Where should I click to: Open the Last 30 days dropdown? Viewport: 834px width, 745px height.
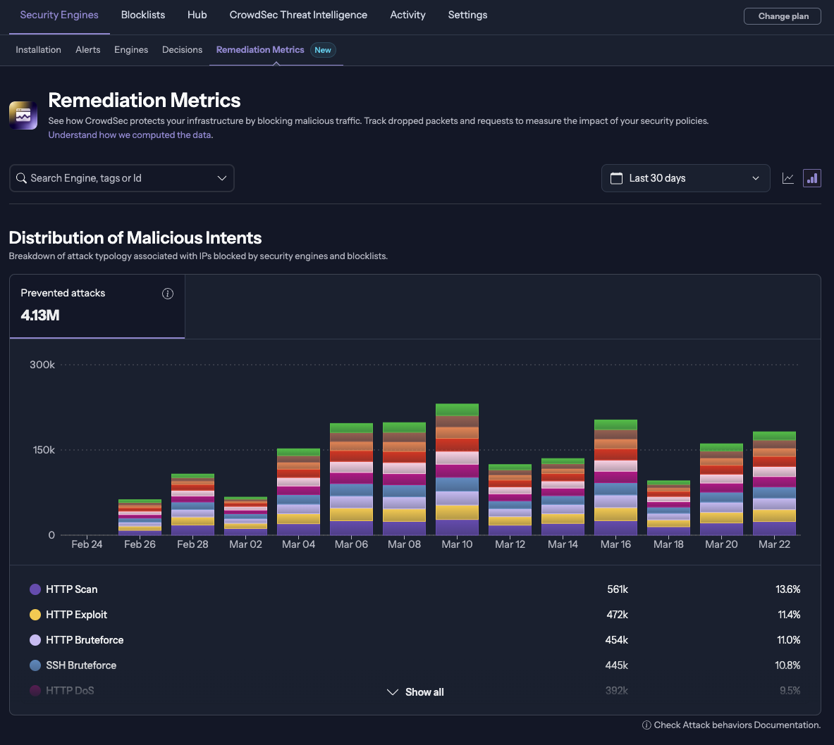685,178
